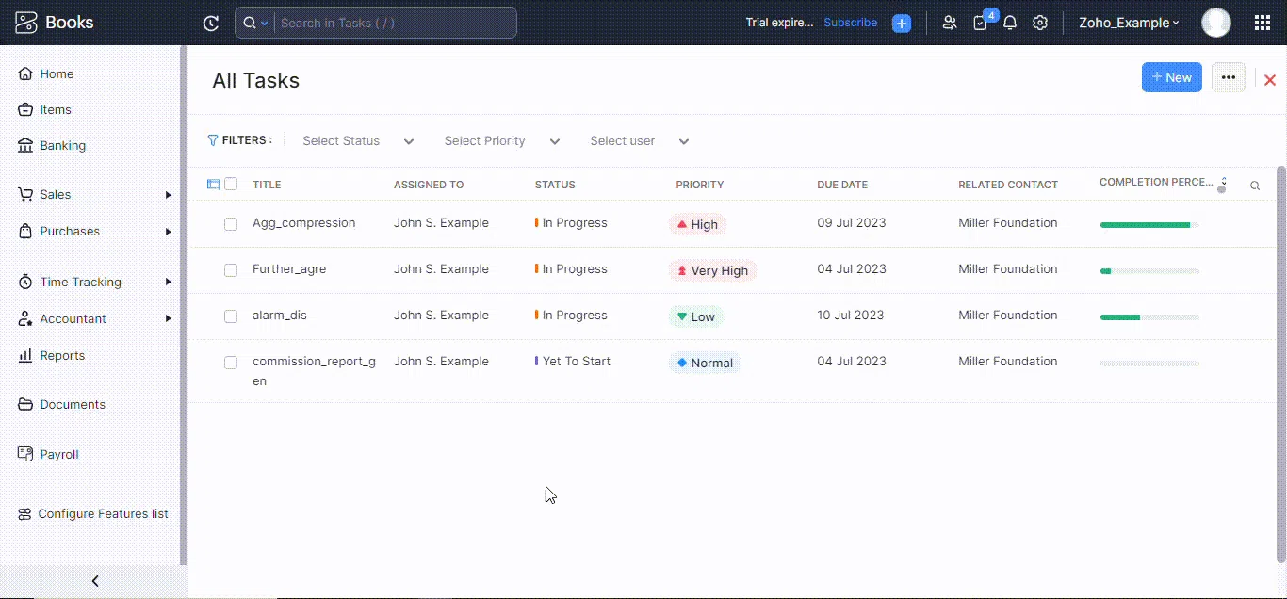Click the recent history clock icon
This screenshot has height=599, width=1287.
(211, 24)
